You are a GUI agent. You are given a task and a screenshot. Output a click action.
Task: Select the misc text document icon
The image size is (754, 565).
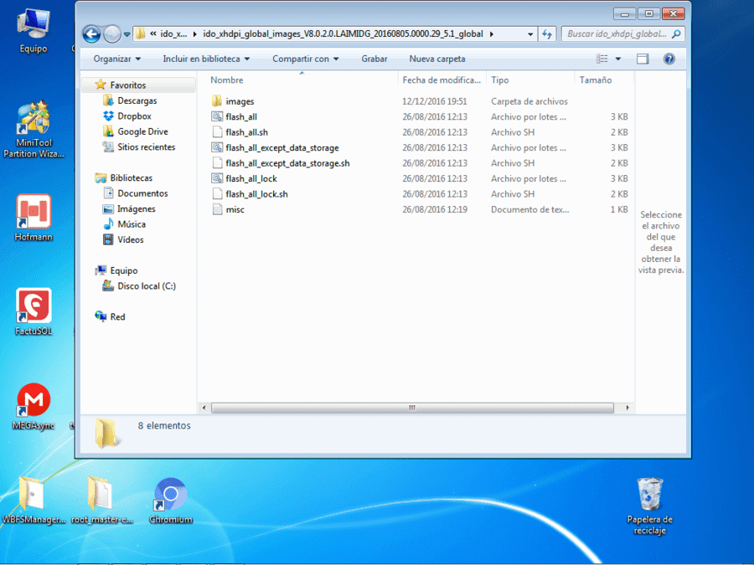(217, 209)
